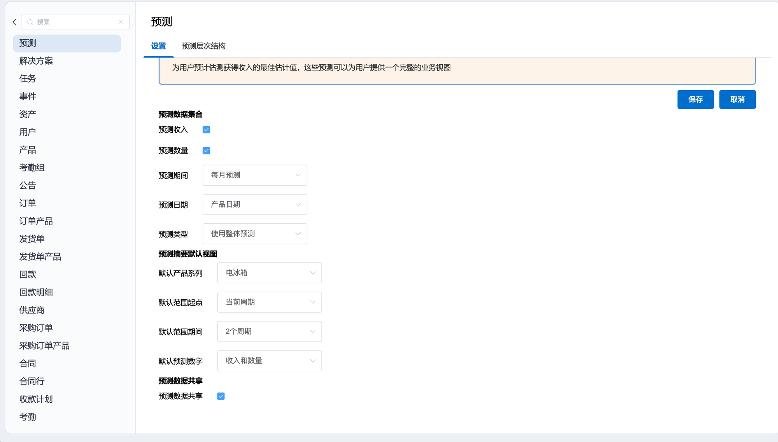Image resolution: width=778 pixels, height=442 pixels.
Task: Open 解决方案 in the sidebar
Action: [x=36, y=61]
